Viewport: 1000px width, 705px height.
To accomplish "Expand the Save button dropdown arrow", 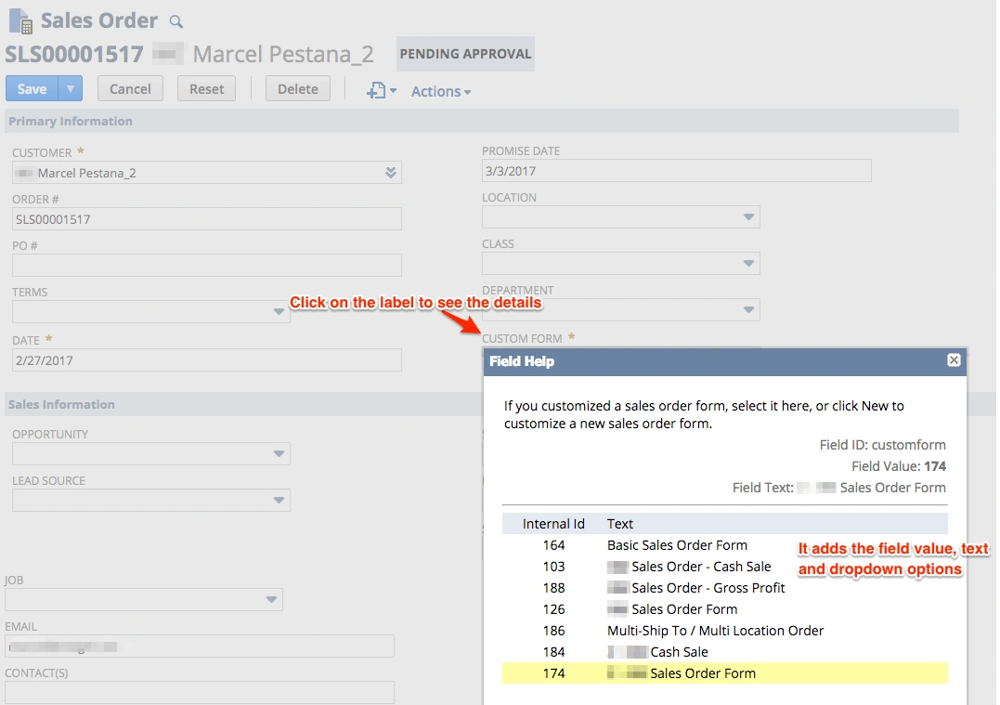I will click(71, 89).
